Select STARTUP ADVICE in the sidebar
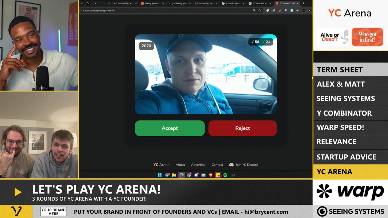388x218 pixels. tap(351, 157)
